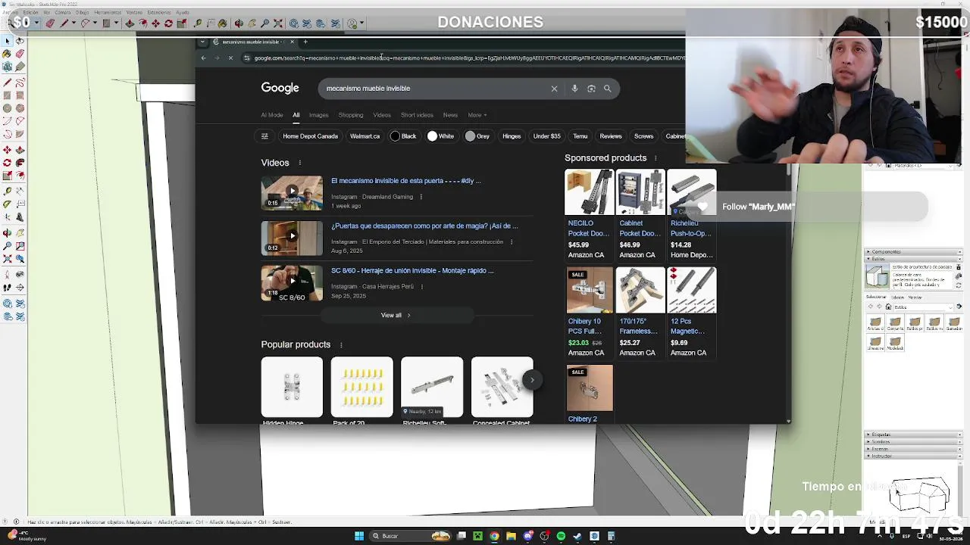Switch to Google Images tab
970x545 pixels.
pos(318,115)
